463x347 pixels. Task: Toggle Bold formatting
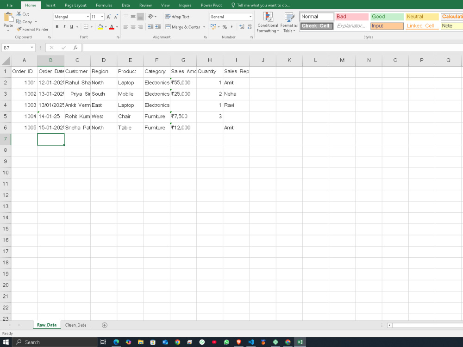(x=57, y=27)
